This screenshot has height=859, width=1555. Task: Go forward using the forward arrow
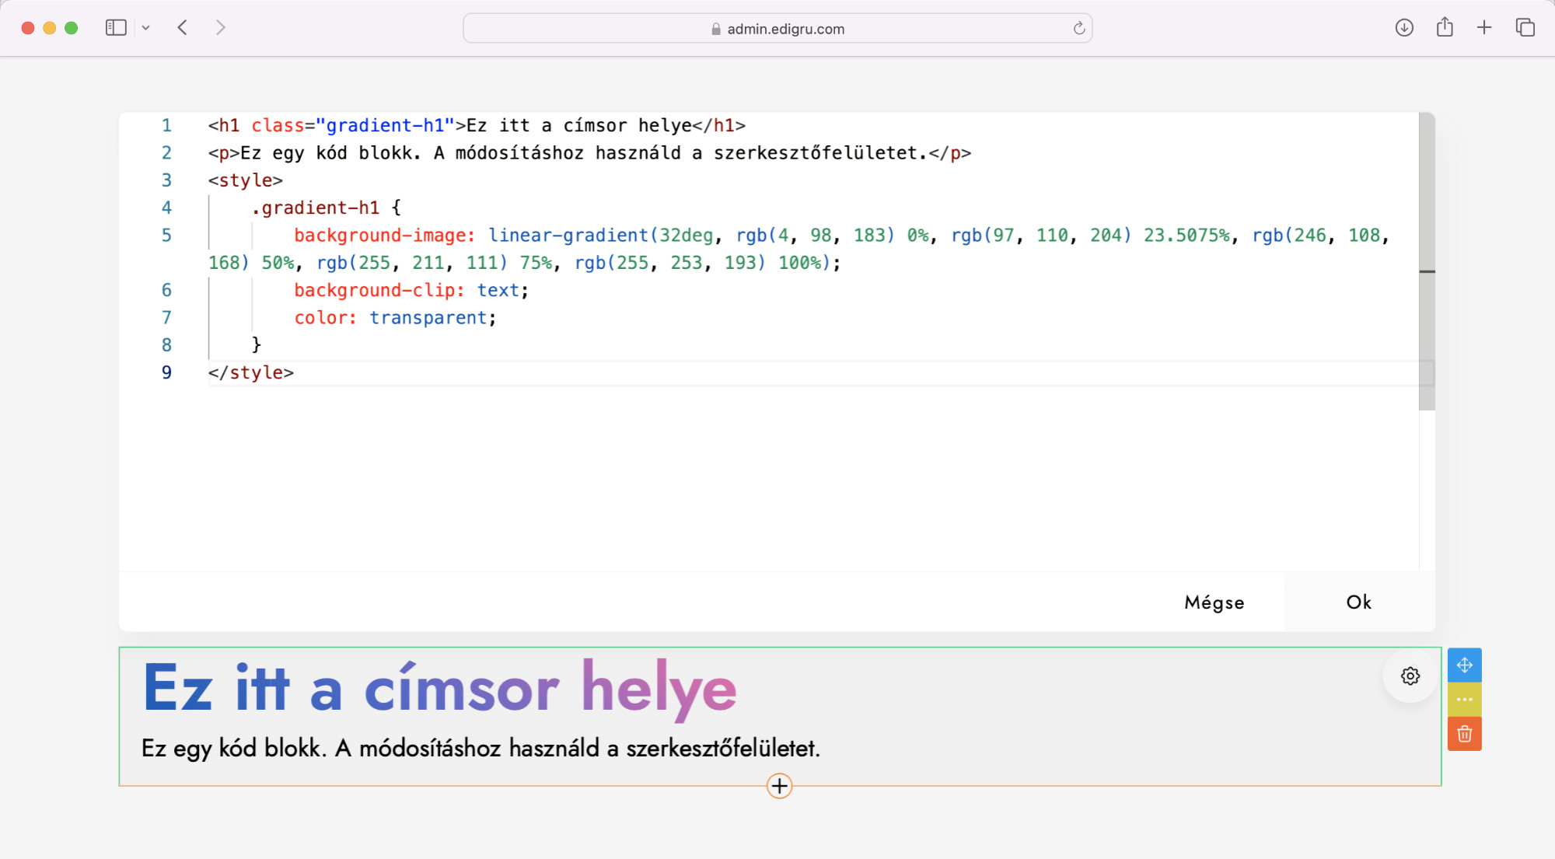click(x=221, y=26)
